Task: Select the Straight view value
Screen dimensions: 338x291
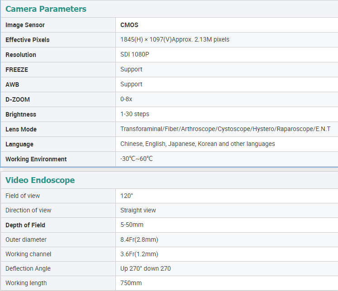Action: [x=138, y=210]
